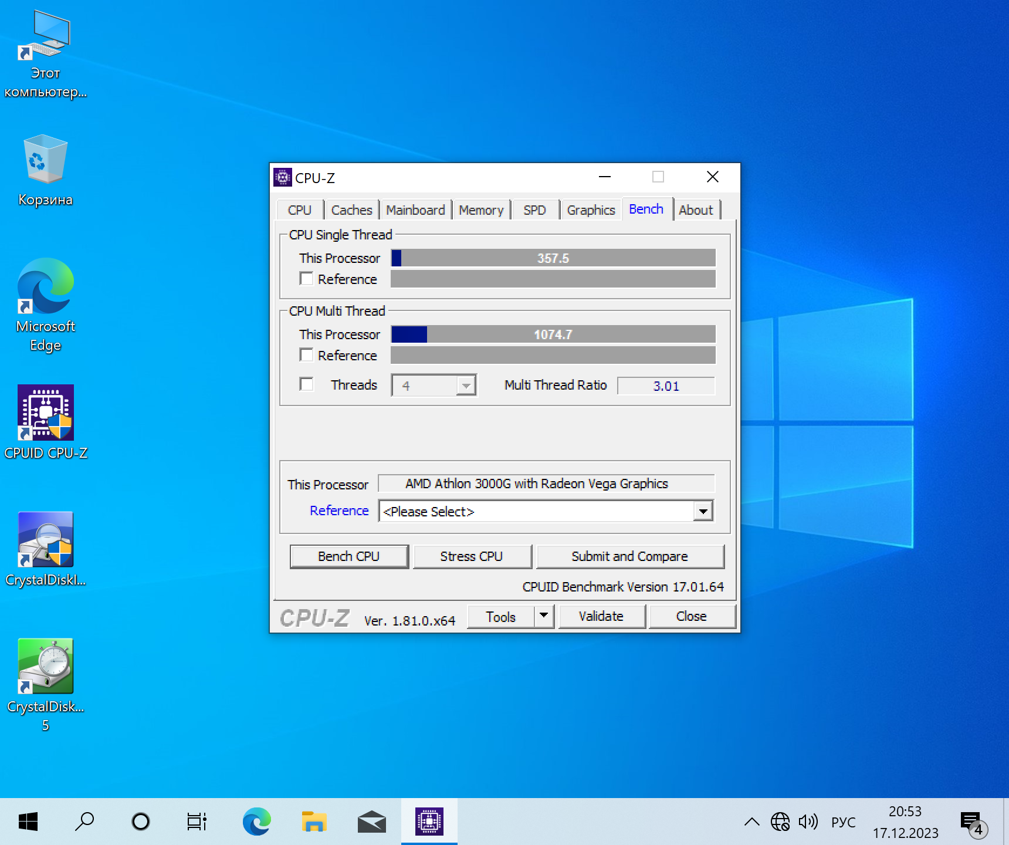Tick the Threads checkbox
This screenshot has height=845, width=1009.
(x=306, y=384)
